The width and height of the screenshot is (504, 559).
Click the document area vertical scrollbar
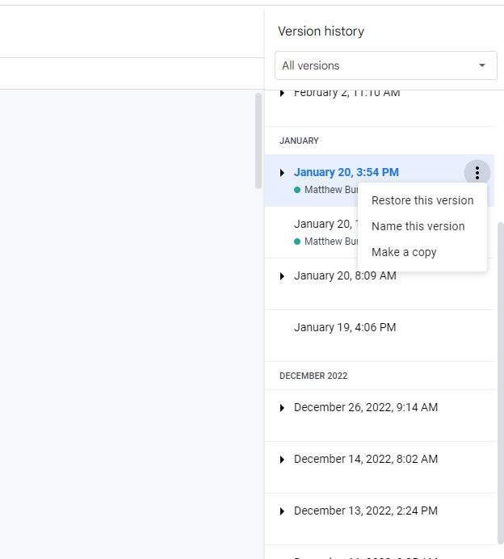click(x=258, y=141)
